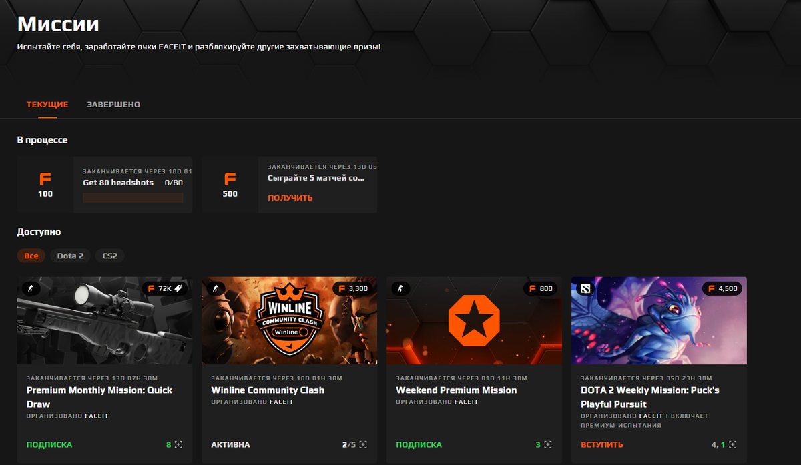
Task: Click the tasks icon next to 3
Action: 548,444
